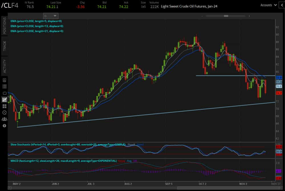Click the clock history icon in the sidebar
The height and width of the screenshot is (191, 285).
[x=4, y=113]
